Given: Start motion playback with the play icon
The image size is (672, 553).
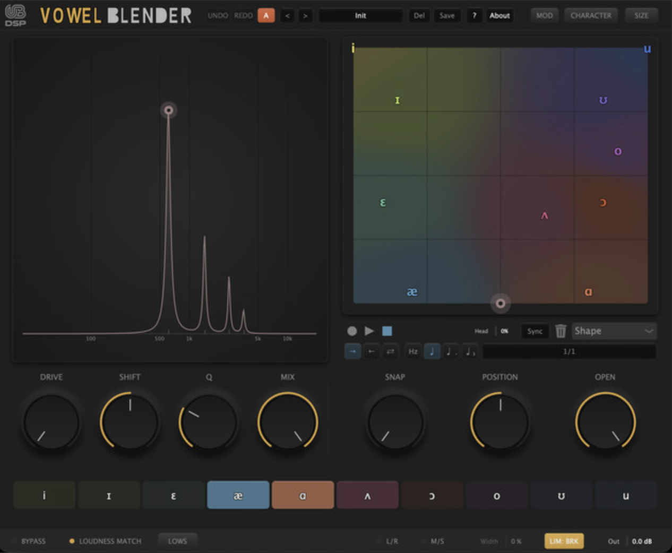Looking at the screenshot, I should tap(369, 331).
